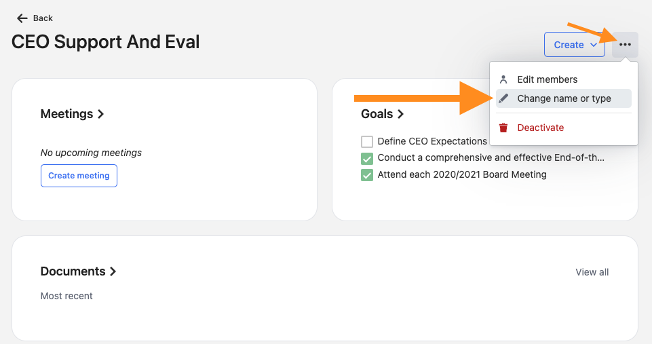Click the person icon beside Edit members
652x344 pixels.
coord(503,79)
